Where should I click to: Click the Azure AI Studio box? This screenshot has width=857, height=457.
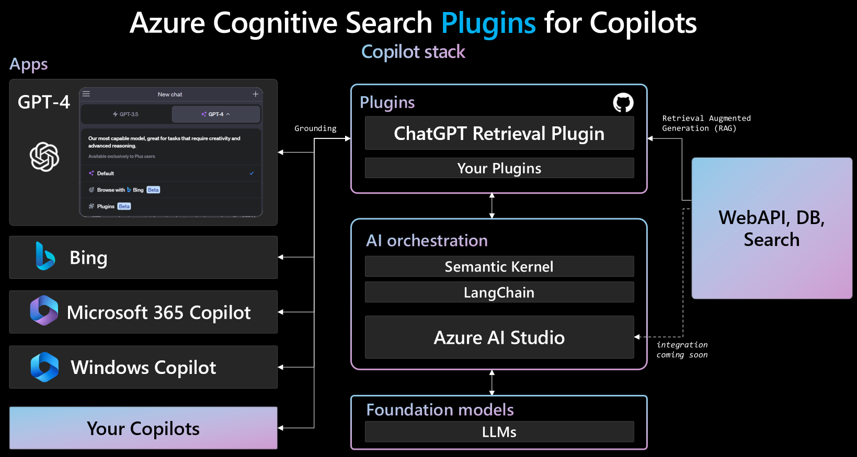coord(499,337)
